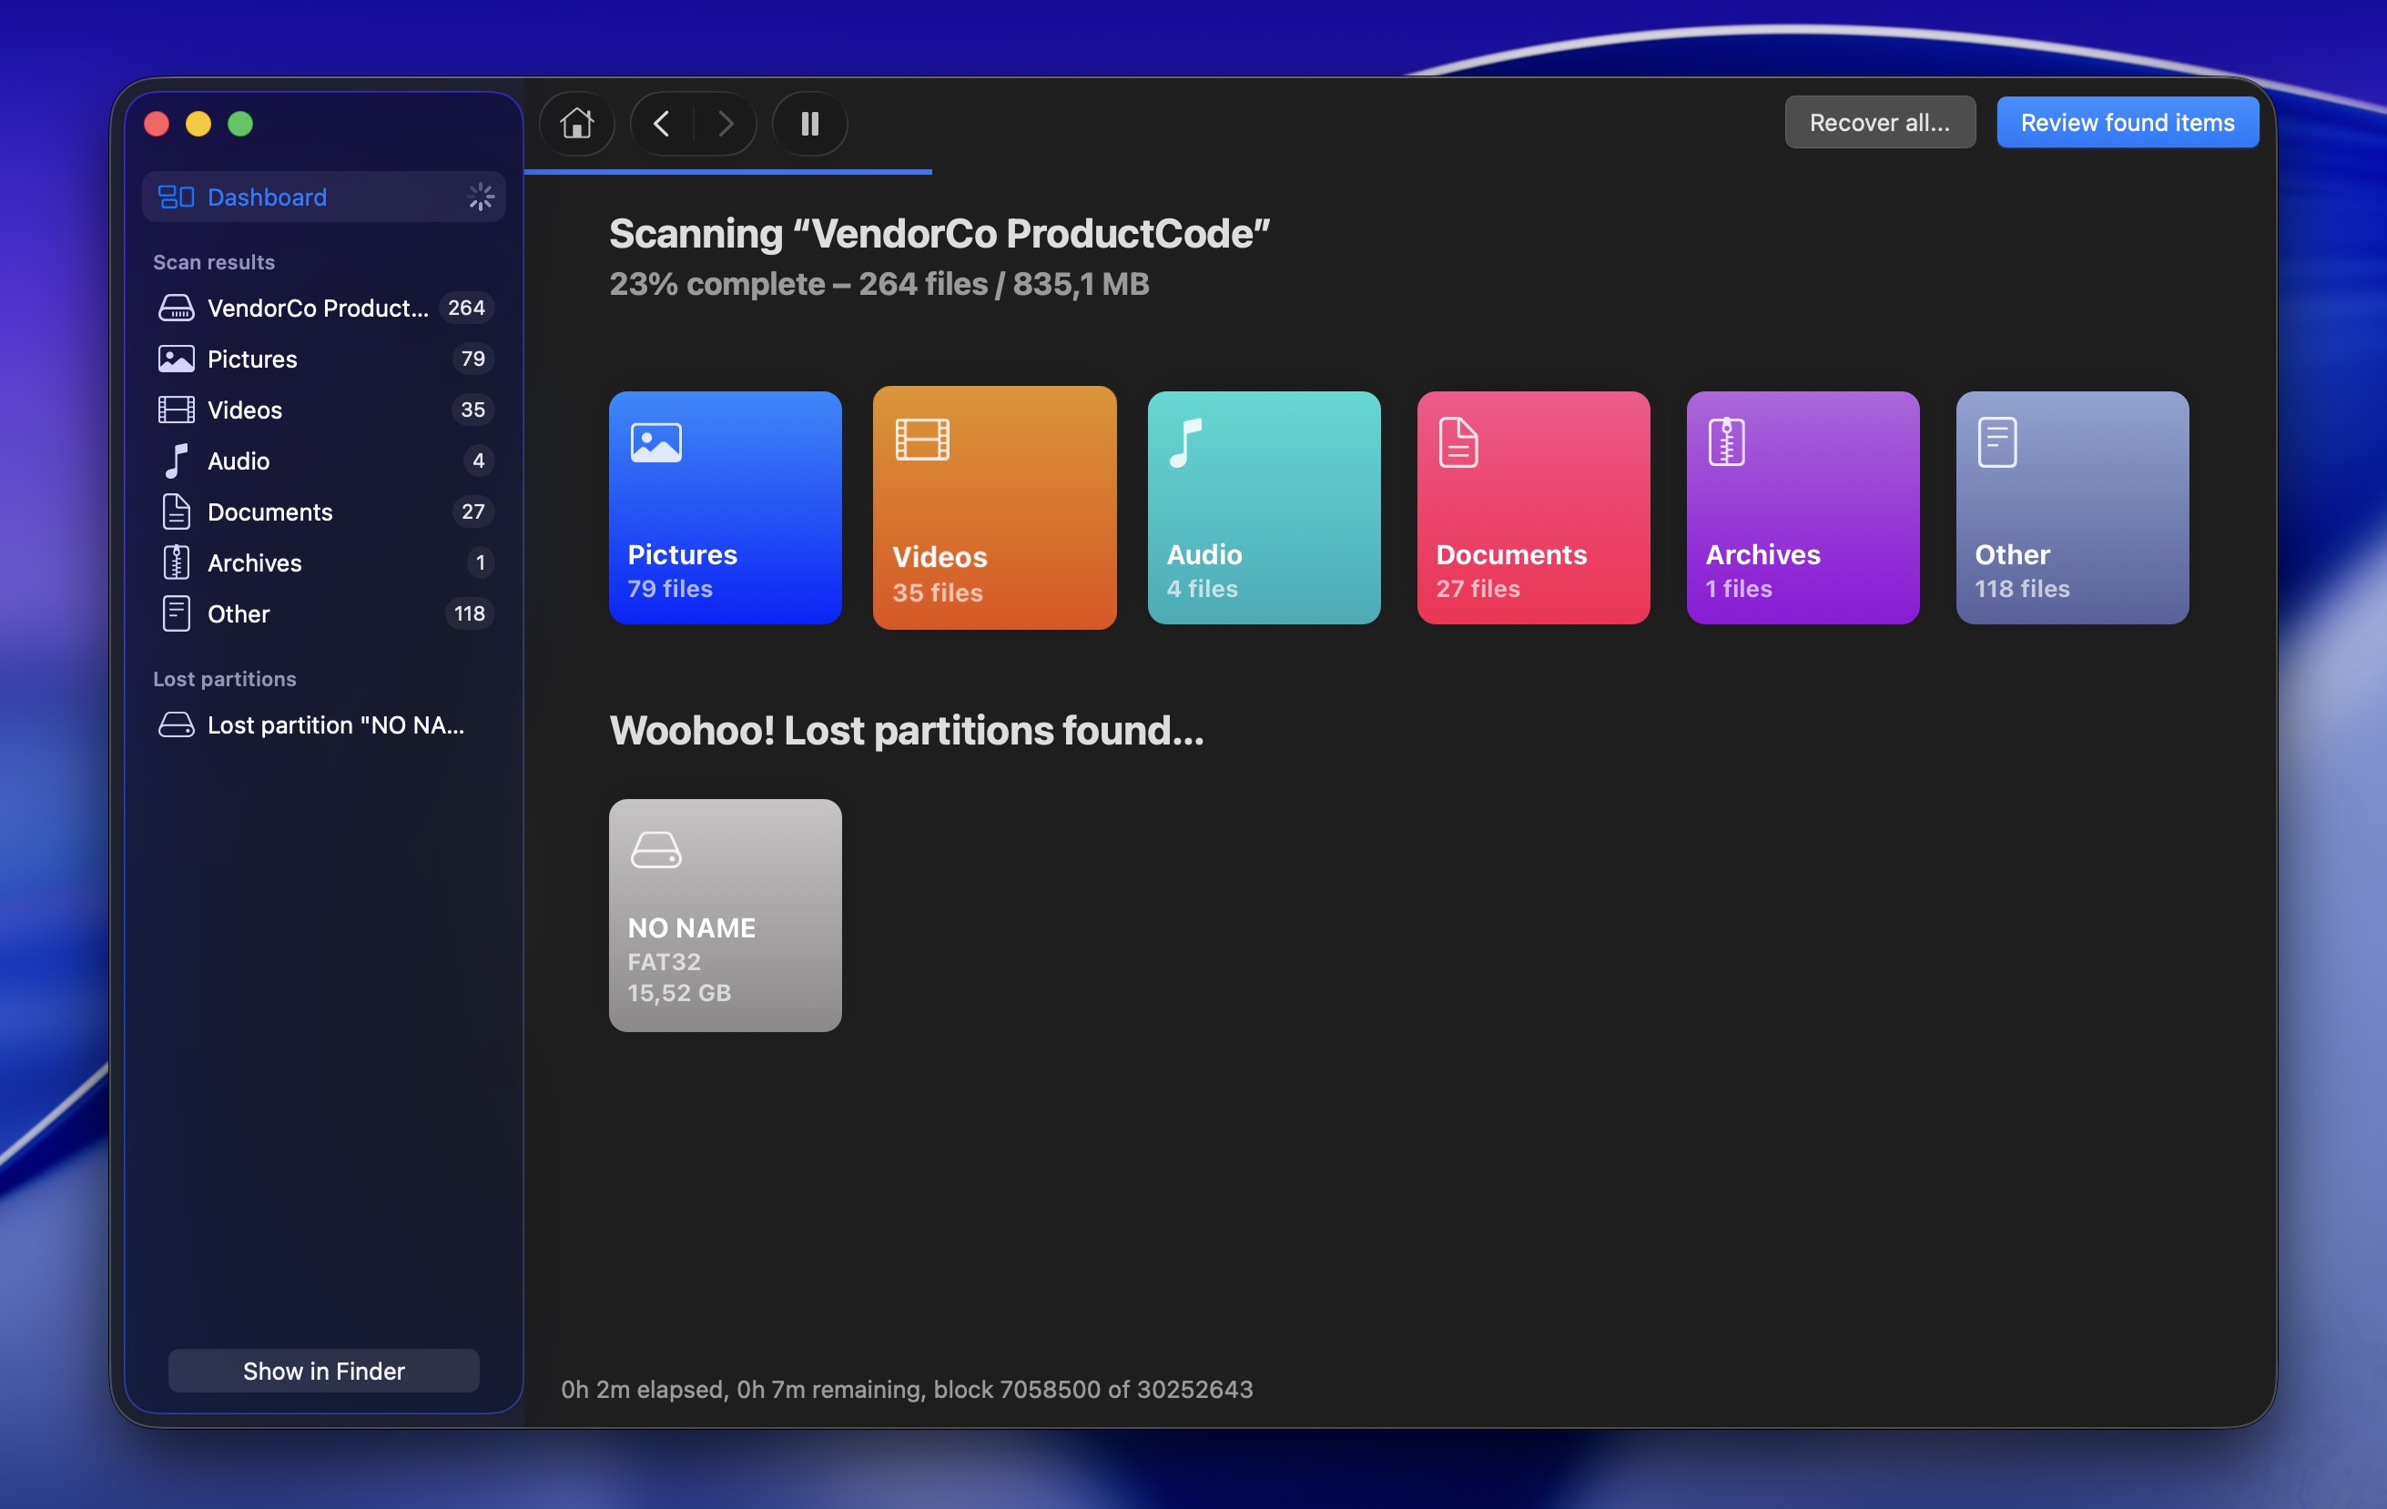Click the sidebar Videos filmstrip icon
The image size is (2387, 1509).
pyautogui.click(x=177, y=410)
